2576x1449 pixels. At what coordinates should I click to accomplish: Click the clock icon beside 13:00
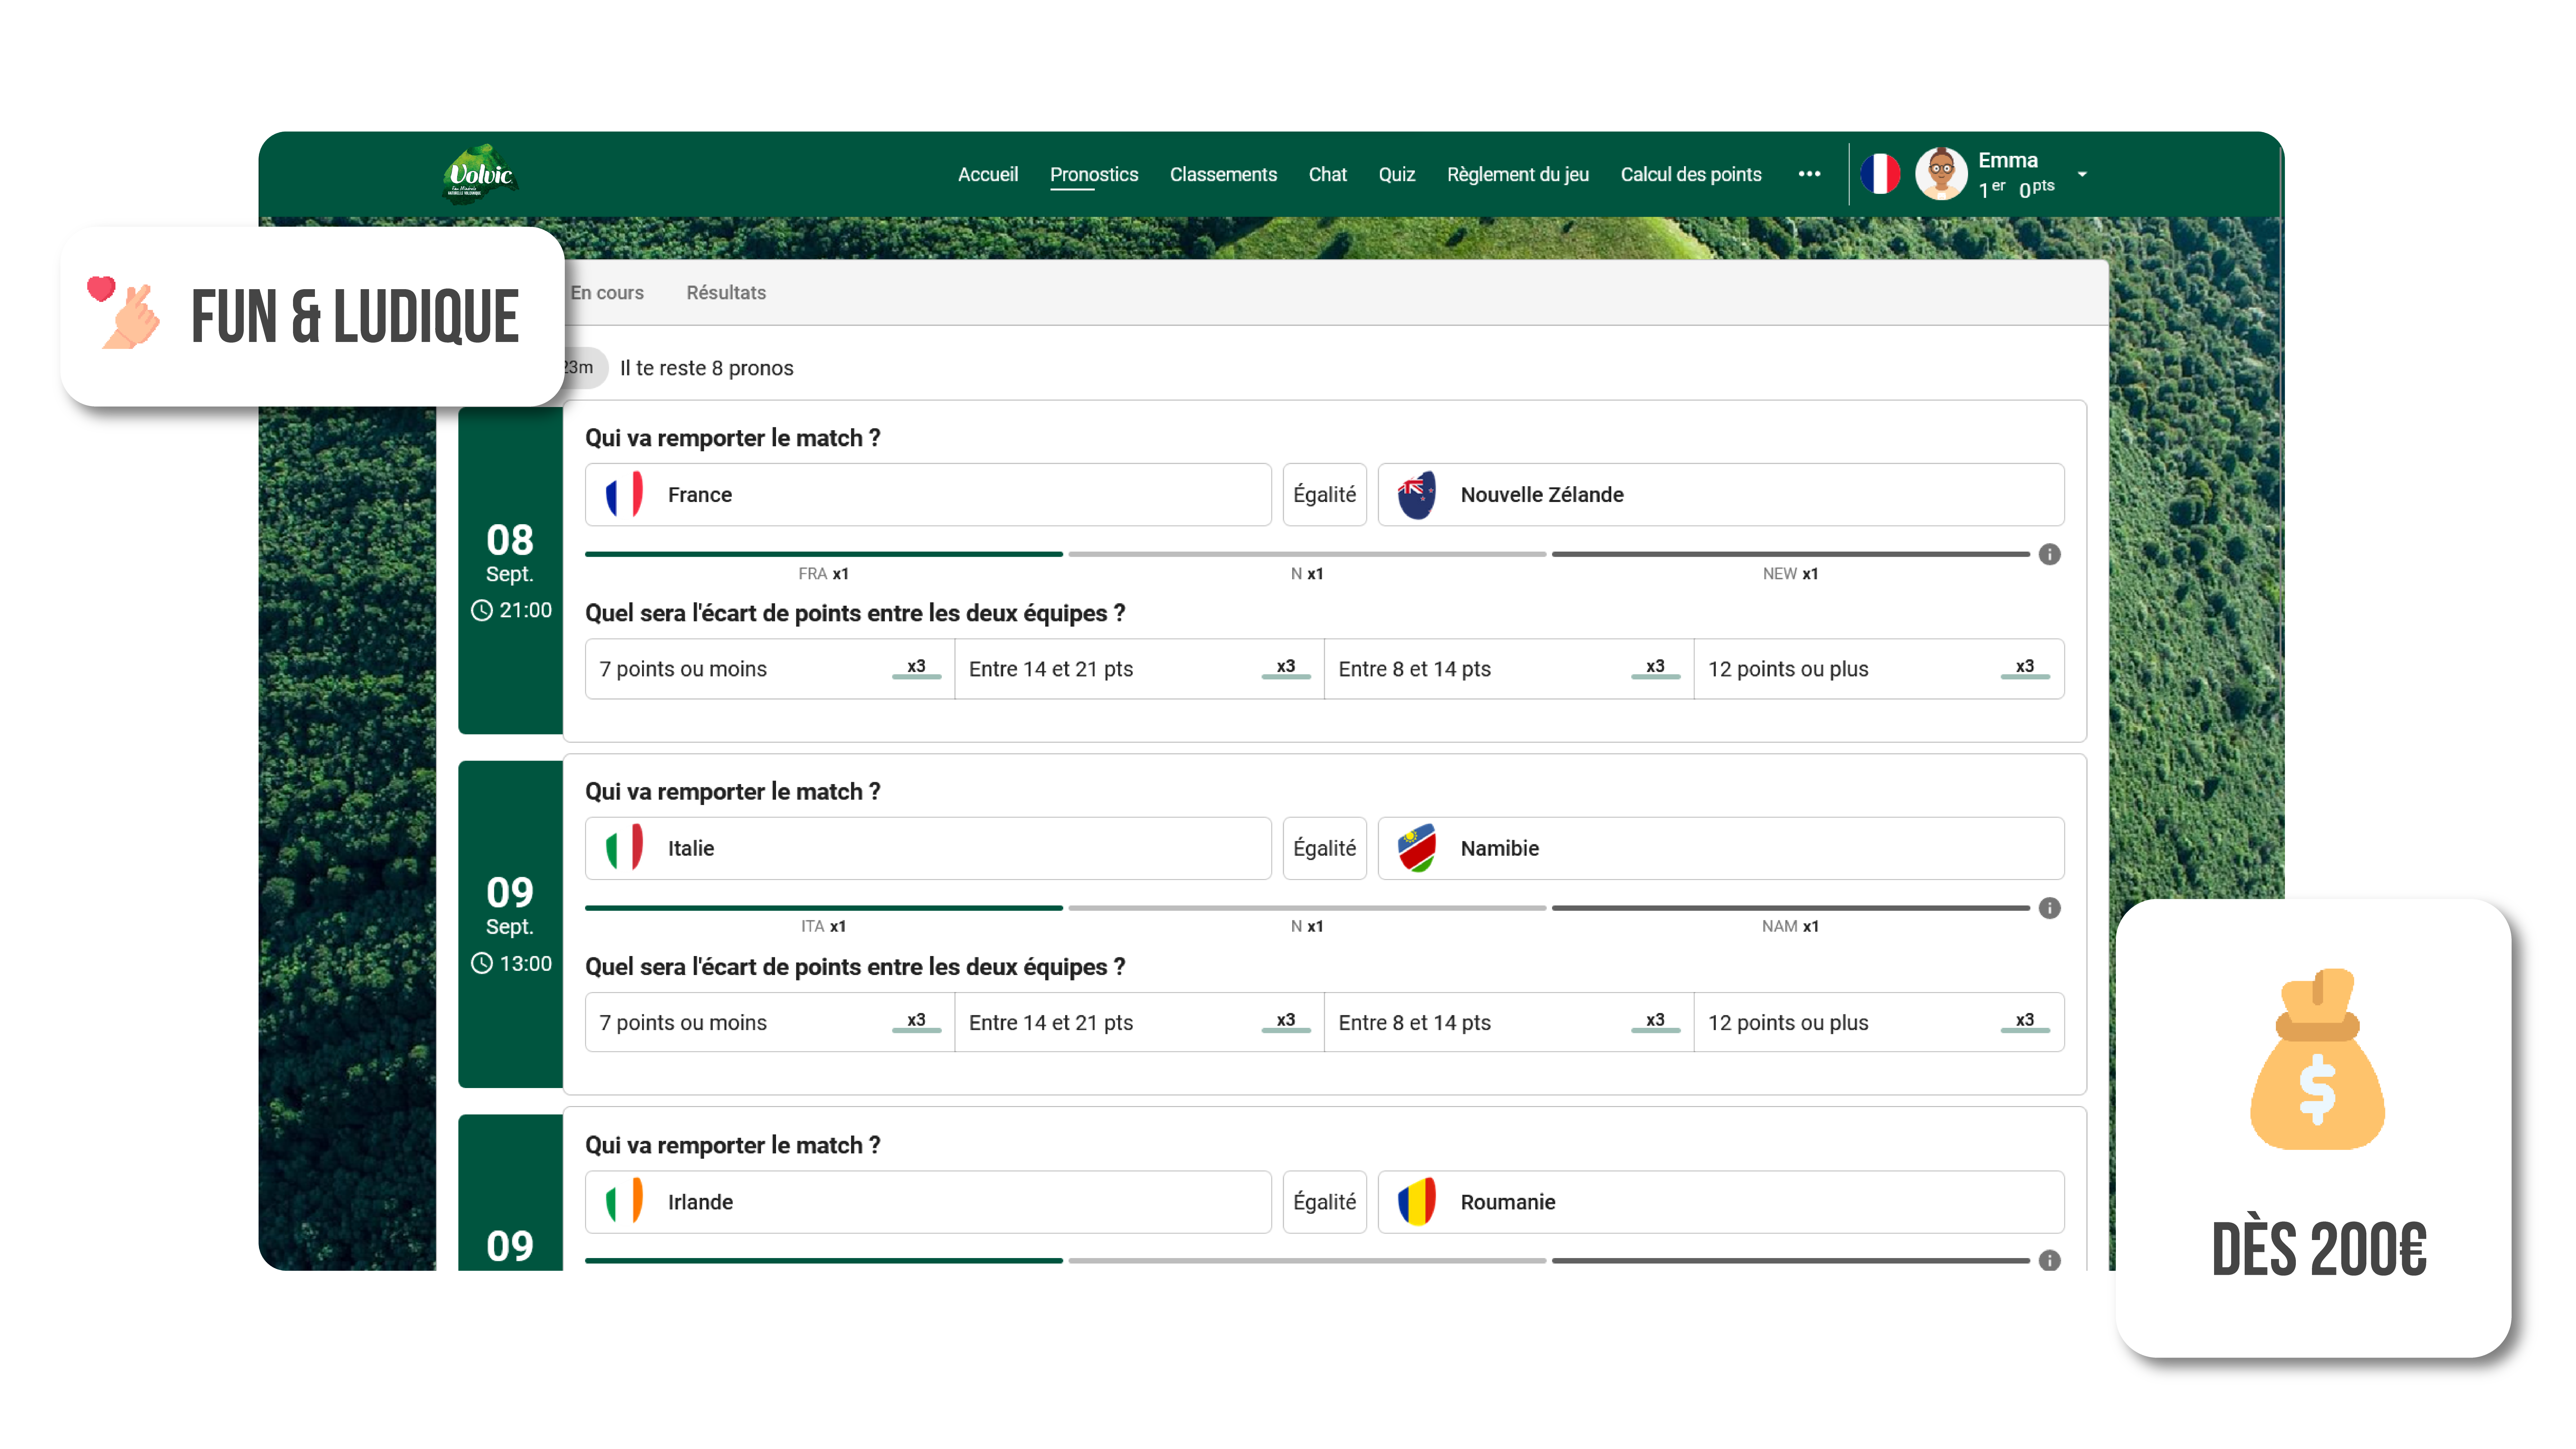click(x=482, y=963)
